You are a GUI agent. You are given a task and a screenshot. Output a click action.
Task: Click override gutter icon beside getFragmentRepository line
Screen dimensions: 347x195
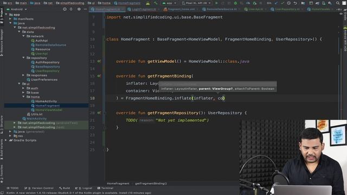[99, 113]
